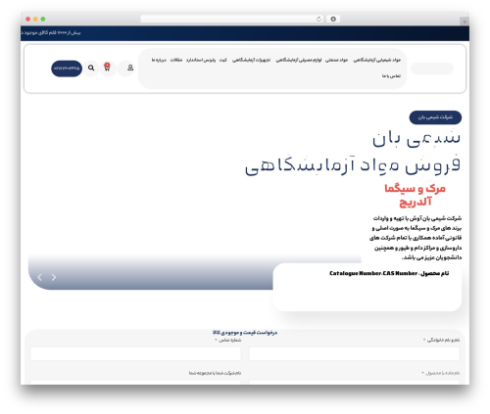
Task: Click the شیمی بان large hero heading
Action: pyautogui.click(x=416, y=139)
